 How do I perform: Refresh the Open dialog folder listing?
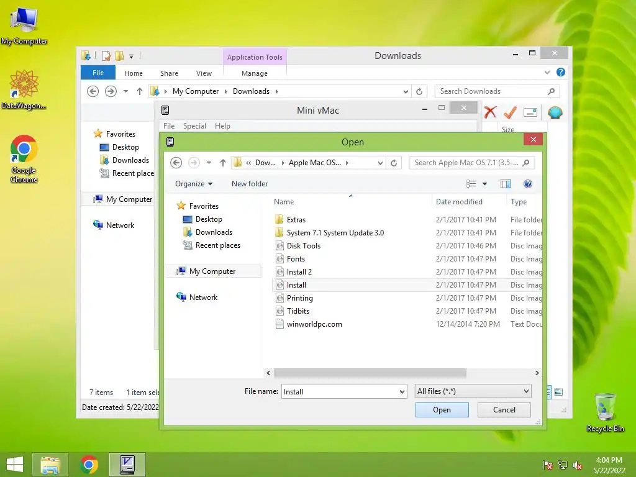coord(393,163)
